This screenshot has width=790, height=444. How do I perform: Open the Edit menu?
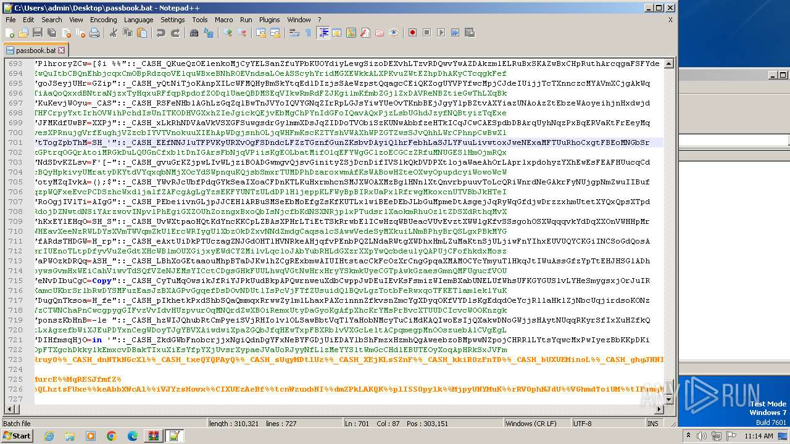[28, 20]
